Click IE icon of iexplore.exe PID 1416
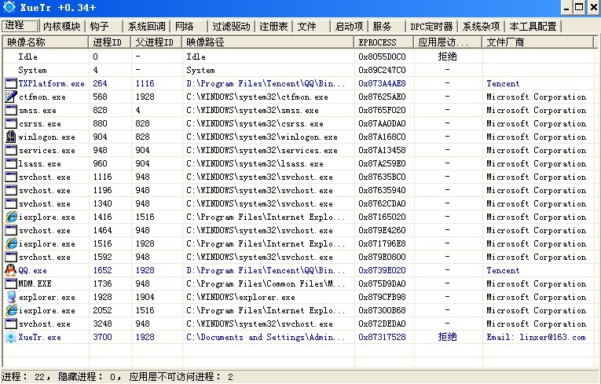Image resolution: width=601 pixels, height=384 pixels. tap(11, 217)
